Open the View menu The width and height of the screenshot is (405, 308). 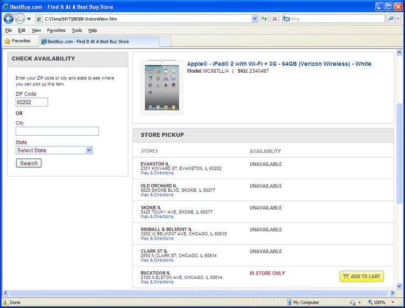37,30
